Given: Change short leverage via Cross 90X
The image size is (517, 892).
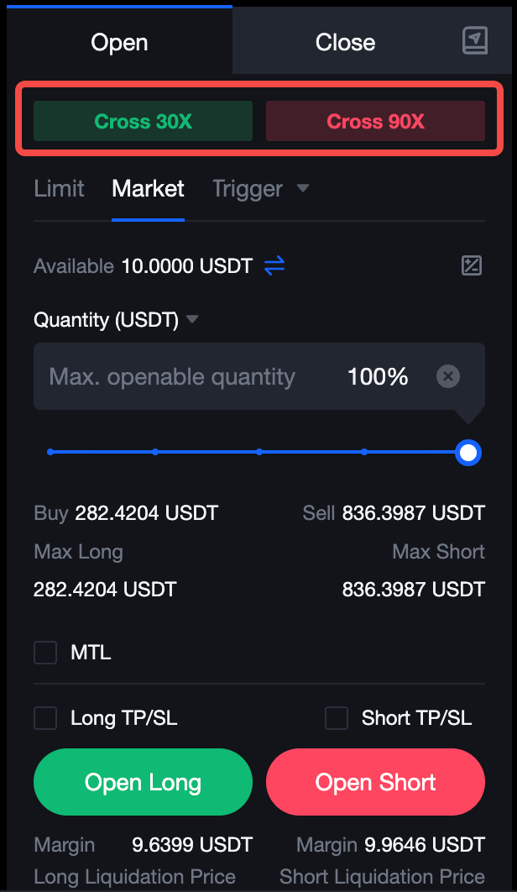Looking at the screenshot, I should coord(375,121).
